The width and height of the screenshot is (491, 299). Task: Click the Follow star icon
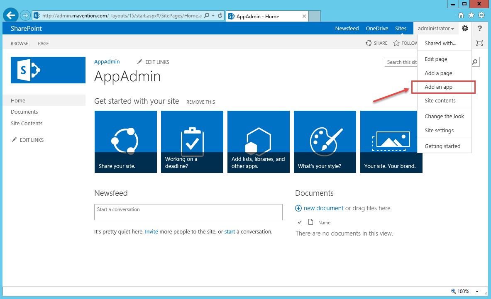point(396,43)
